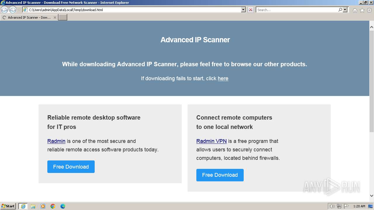Image resolution: width=374 pixels, height=210 pixels.
Task: Open the recent pages dropdown arrow
Action: [x=19, y=10]
